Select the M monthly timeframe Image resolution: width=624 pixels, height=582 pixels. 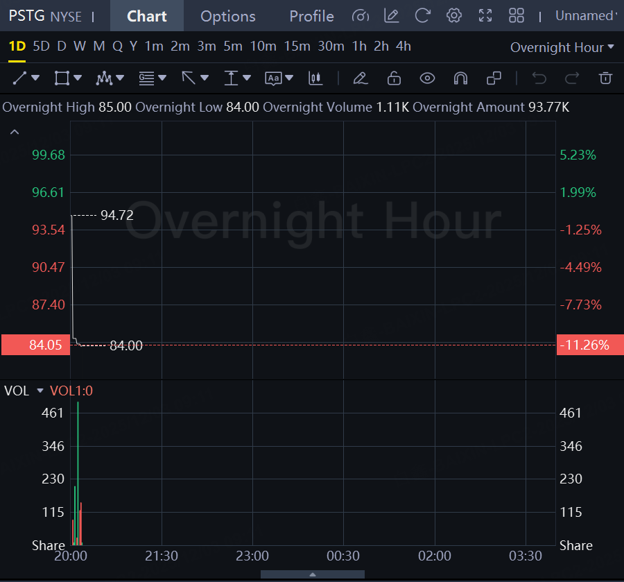pyautogui.click(x=99, y=46)
